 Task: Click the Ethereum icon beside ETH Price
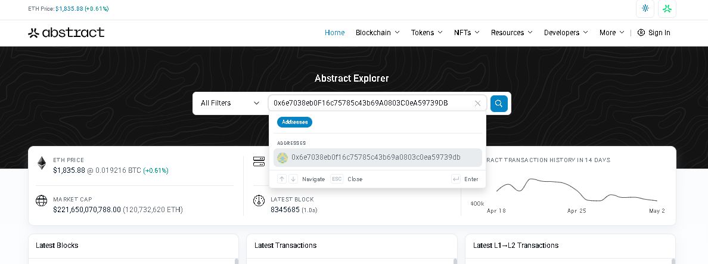(x=42, y=163)
